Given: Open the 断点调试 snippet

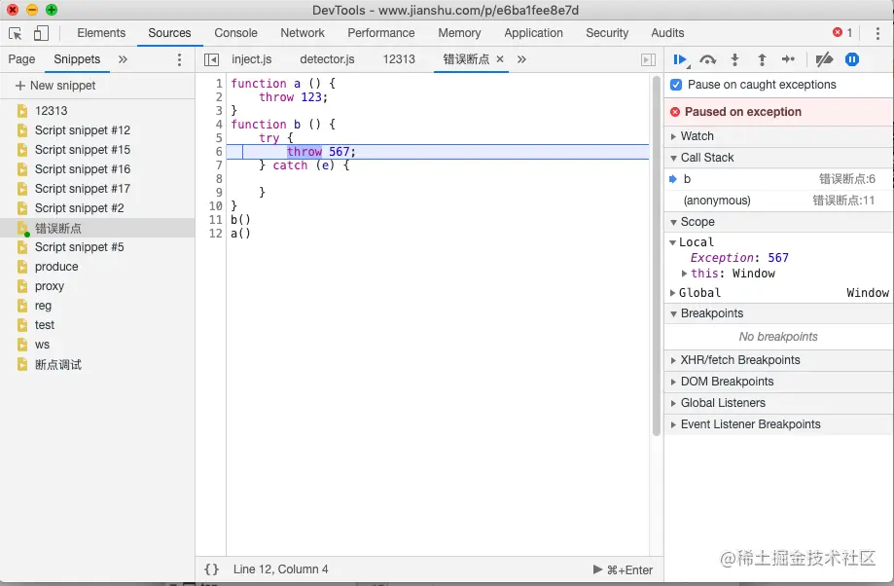Looking at the screenshot, I should [x=97, y=365].
